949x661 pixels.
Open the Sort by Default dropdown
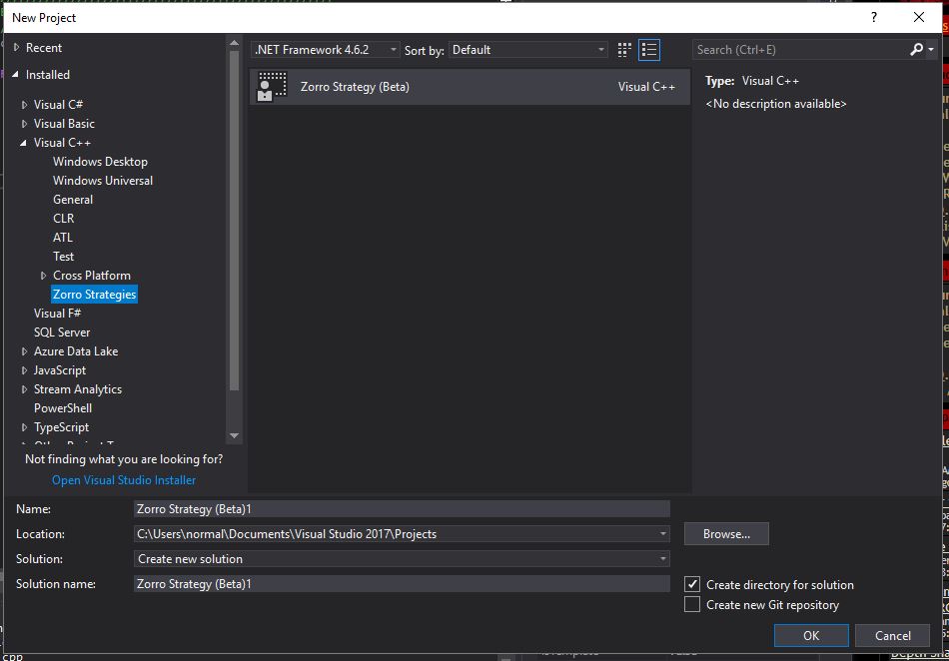[x=528, y=50]
